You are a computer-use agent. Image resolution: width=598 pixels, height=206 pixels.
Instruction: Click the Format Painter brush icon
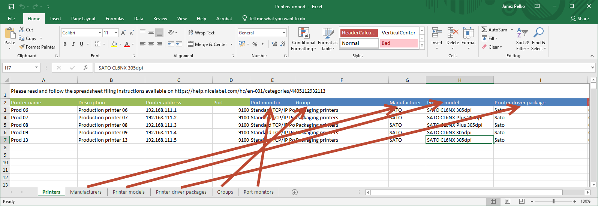[x=22, y=47]
